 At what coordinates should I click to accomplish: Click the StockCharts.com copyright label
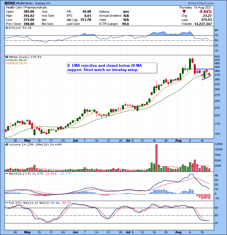click(201, 3)
